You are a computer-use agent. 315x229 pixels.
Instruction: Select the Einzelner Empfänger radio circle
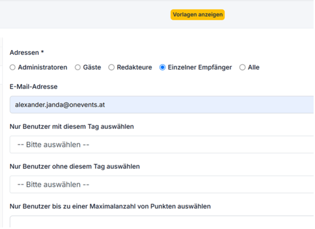(x=162, y=68)
